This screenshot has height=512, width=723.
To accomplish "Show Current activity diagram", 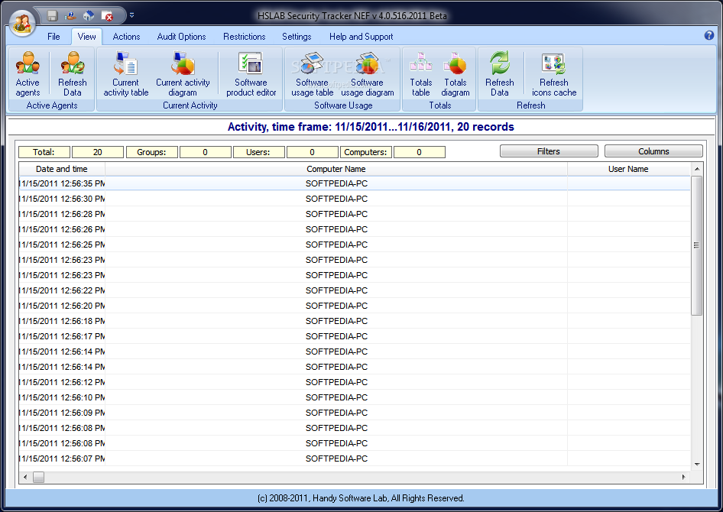I will coord(183,74).
